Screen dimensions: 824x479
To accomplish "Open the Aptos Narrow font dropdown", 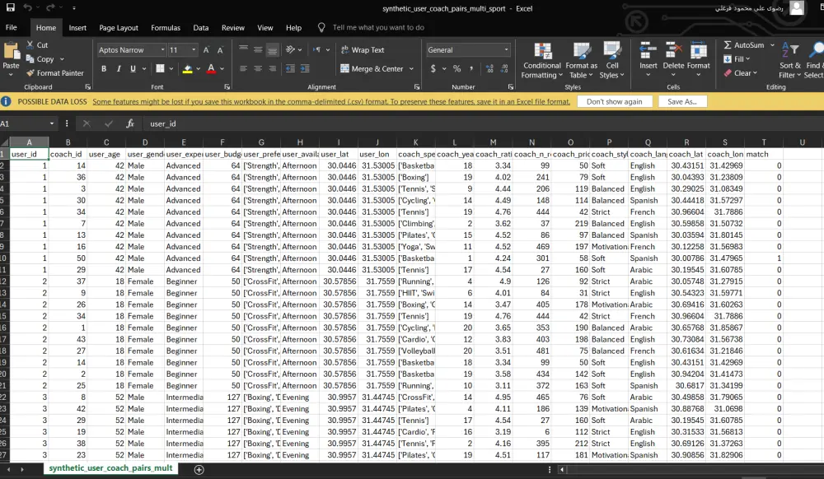I will click(x=162, y=50).
